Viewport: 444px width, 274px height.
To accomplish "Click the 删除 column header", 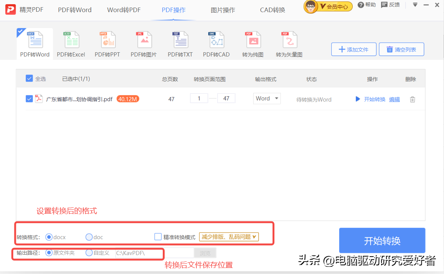I will coord(411,79).
